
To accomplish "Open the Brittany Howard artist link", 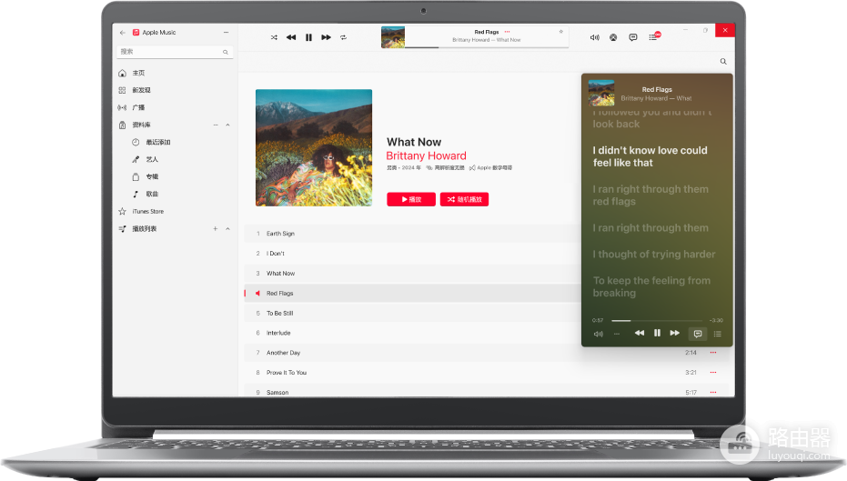I will (x=426, y=156).
